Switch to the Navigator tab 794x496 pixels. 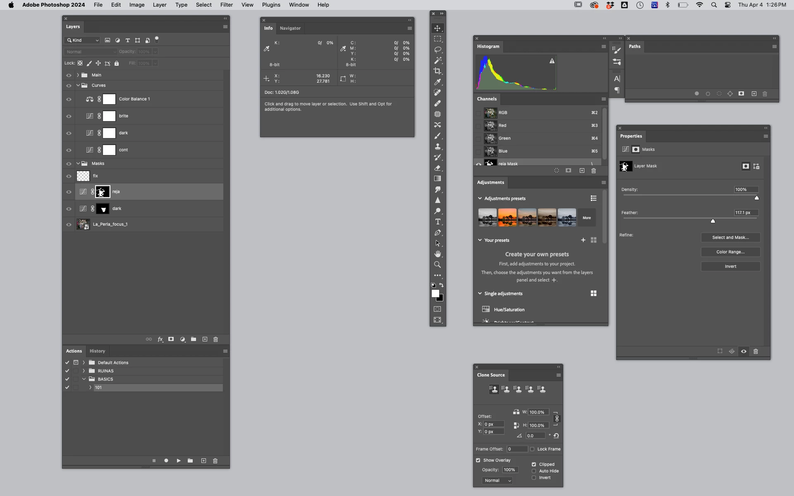[x=290, y=29]
